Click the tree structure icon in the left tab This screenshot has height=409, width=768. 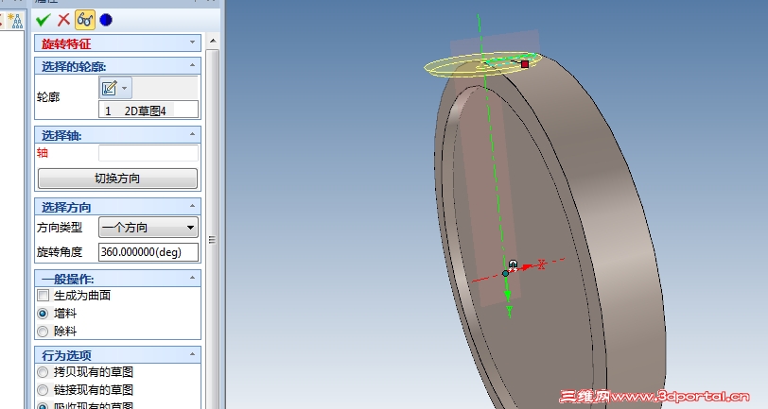(x=16, y=20)
